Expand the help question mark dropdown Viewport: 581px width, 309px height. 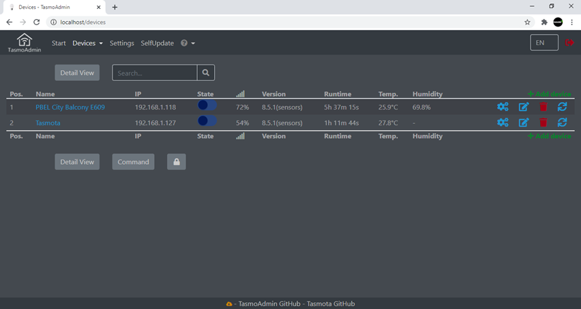(188, 44)
